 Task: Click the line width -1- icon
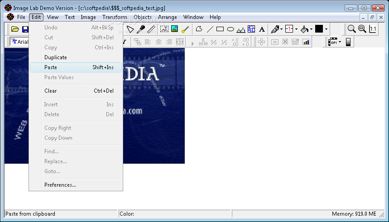(x=289, y=29)
